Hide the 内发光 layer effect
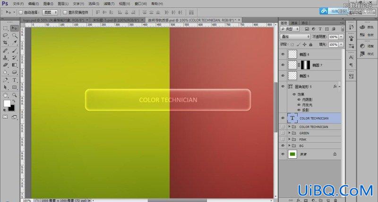Screen dimensions: 378x202 [299, 105]
